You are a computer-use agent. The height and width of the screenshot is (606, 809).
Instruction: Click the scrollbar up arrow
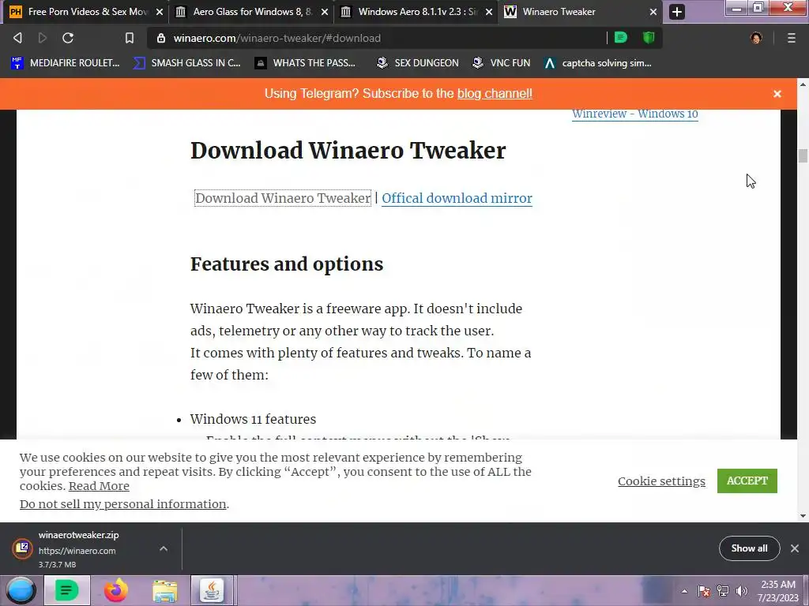(x=803, y=84)
